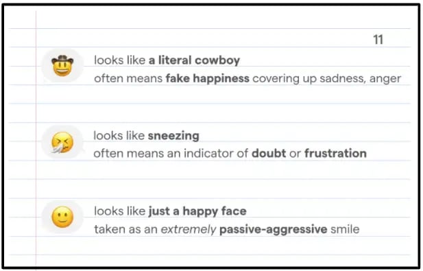The width and height of the screenshot is (423, 271).
Task: Click the bold word 'doubt'
Action: click(269, 153)
